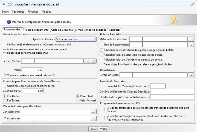Screen dimensions: 197x132
Task: Open Tipo de Recebimento lookup ellipsis button
Action: click(x=191, y=45)
